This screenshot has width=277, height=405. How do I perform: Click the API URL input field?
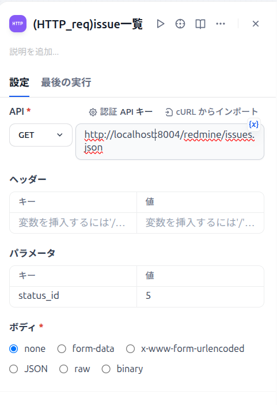[x=170, y=141]
